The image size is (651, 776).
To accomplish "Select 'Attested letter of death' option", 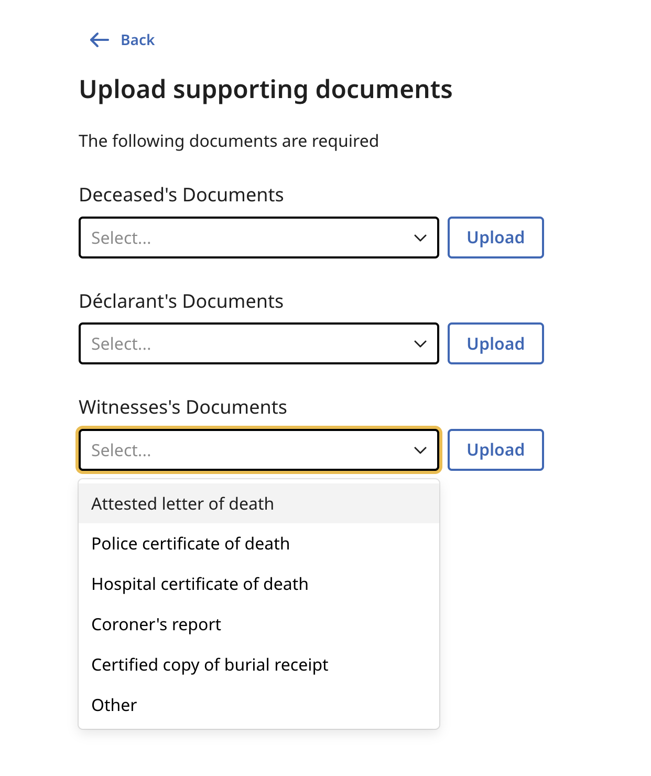I will pos(182,503).
